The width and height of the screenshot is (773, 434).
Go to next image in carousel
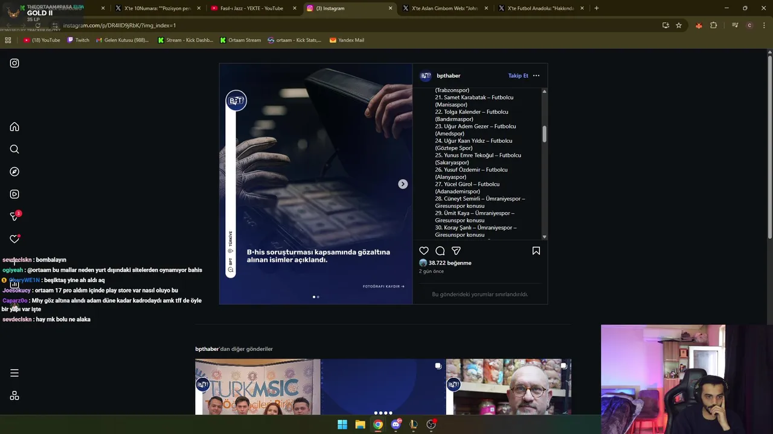point(403,184)
